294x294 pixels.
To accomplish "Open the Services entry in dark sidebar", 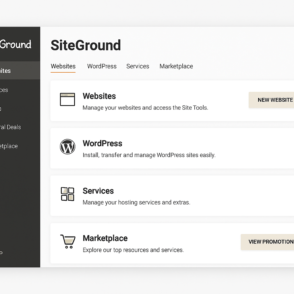I will [4, 90].
